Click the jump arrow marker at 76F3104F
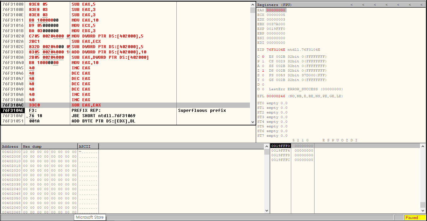This screenshot has height=221, width=427. [27, 116]
